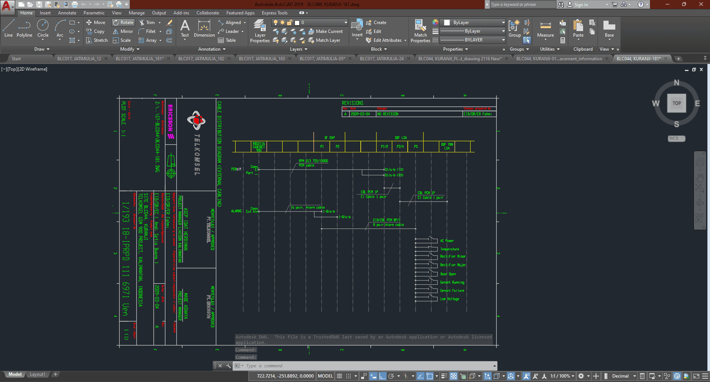Toggle the MODEL space button
The height and width of the screenshot is (382, 710).
point(325,376)
